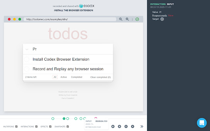Click the Value Pr entry in the panel
This screenshot has width=210, height=131.
click(x=157, y=12)
